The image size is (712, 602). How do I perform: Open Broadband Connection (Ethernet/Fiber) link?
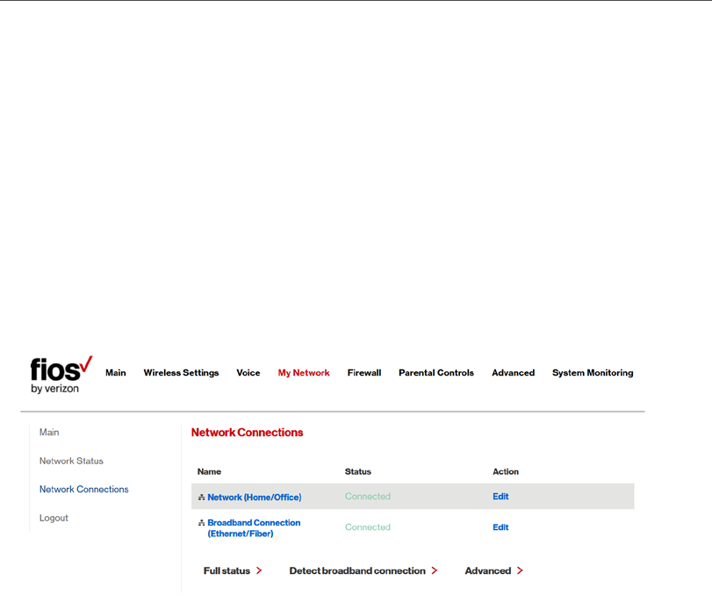(254, 528)
